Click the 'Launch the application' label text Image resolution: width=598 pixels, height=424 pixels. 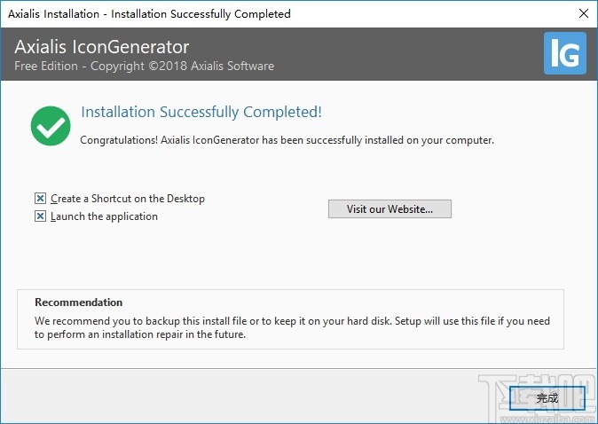(x=104, y=216)
